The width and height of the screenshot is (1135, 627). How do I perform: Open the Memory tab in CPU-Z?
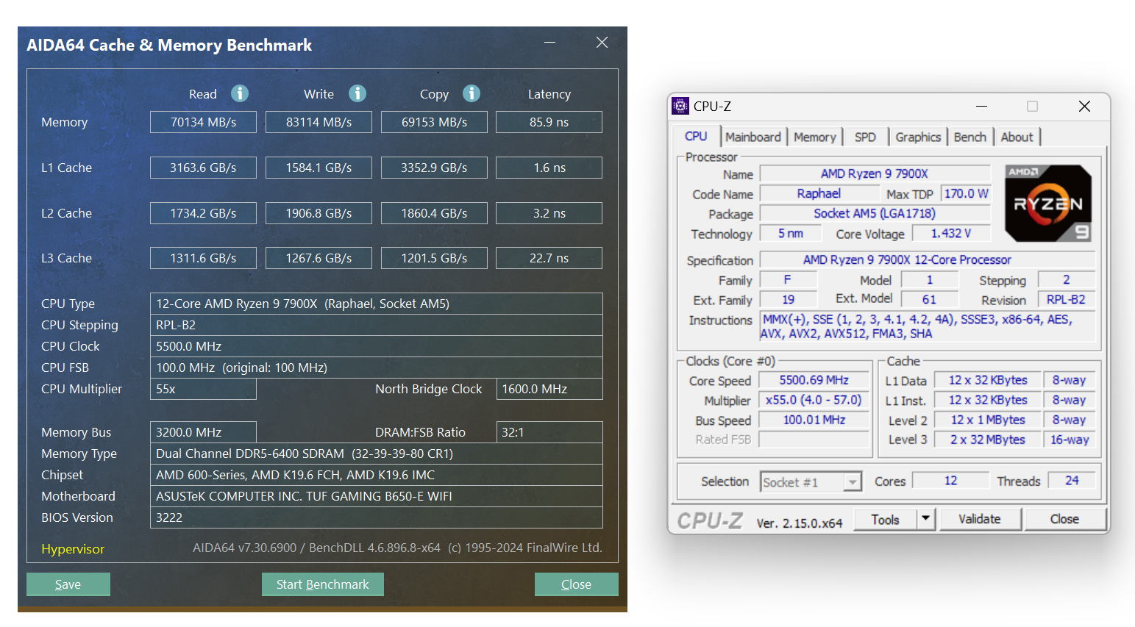pos(814,137)
